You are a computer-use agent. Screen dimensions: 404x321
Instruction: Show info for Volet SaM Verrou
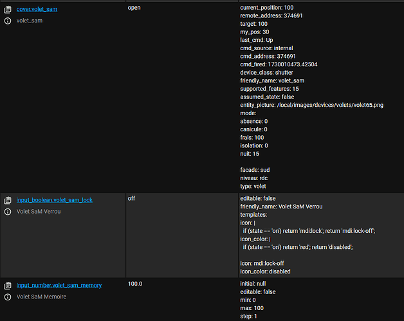click(8, 212)
